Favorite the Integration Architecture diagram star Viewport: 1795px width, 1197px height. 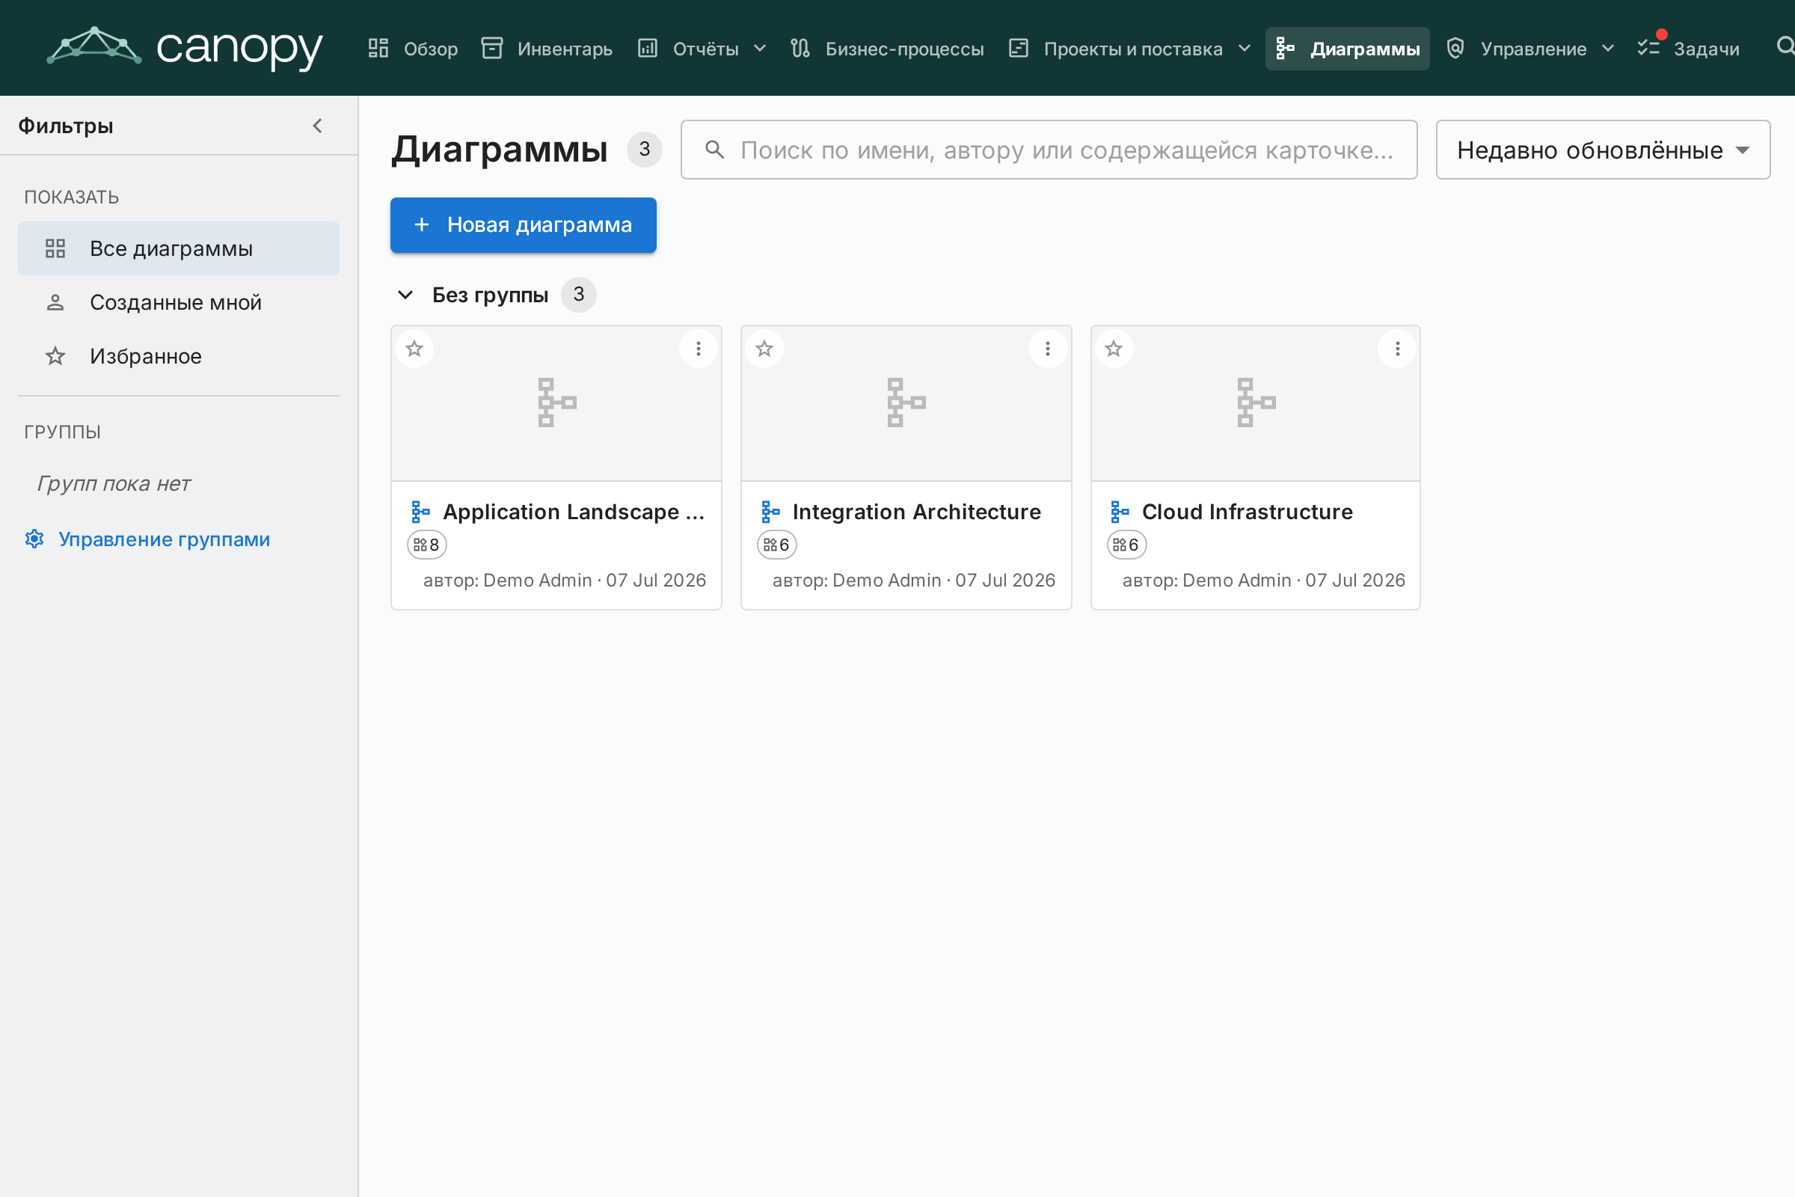764,349
